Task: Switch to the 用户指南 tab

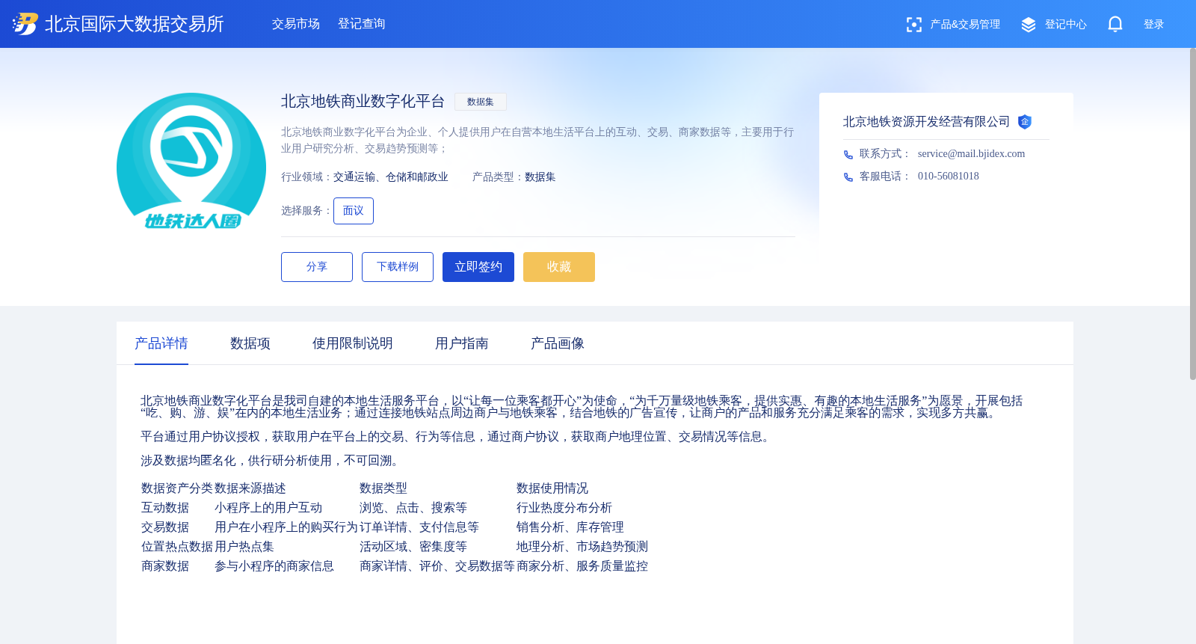Action: point(462,343)
